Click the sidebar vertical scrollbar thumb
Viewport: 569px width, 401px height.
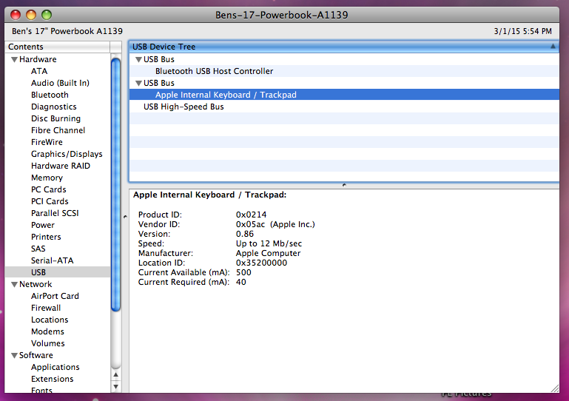pos(115,184)
